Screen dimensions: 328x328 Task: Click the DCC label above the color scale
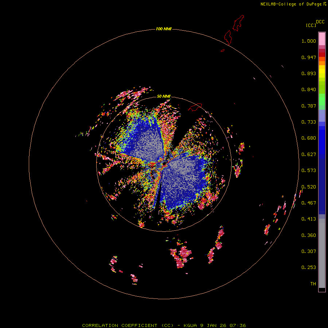click(320, 22)
